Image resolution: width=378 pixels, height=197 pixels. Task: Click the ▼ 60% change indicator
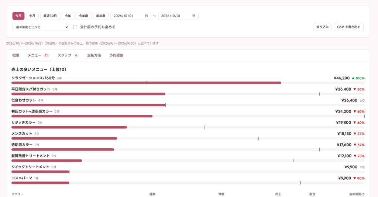coord(359,111)
